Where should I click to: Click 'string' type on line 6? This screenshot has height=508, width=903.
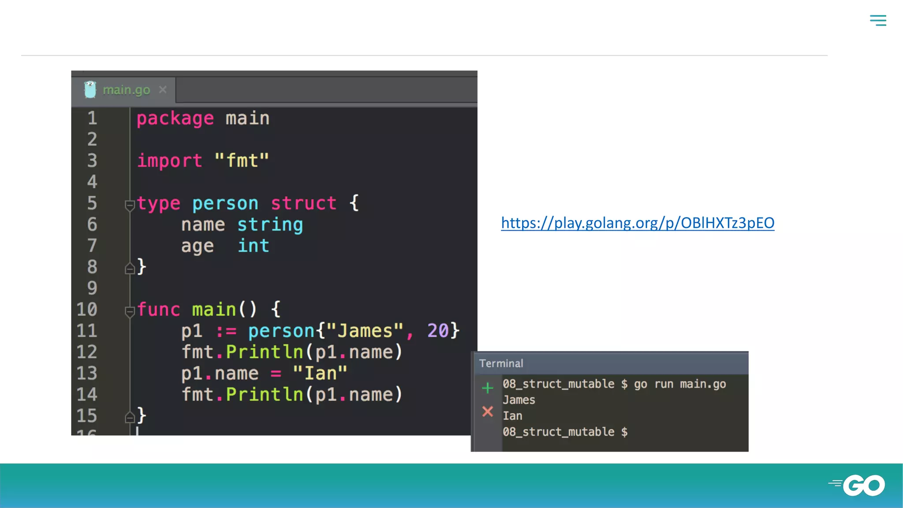270,225
